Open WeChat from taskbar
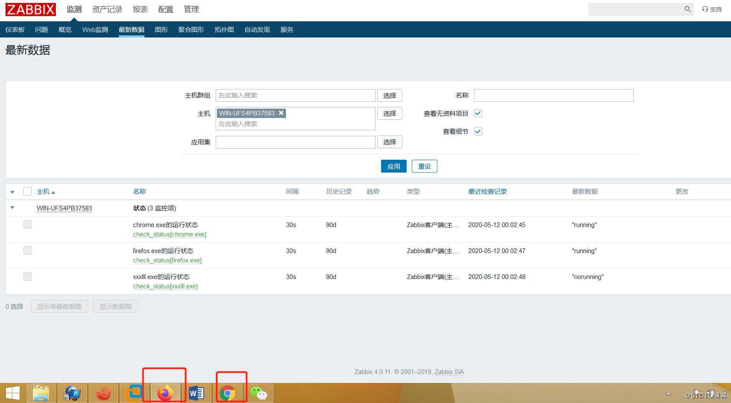Image resolution: width=731 pixels, height=403 pixels. (258, 393)
